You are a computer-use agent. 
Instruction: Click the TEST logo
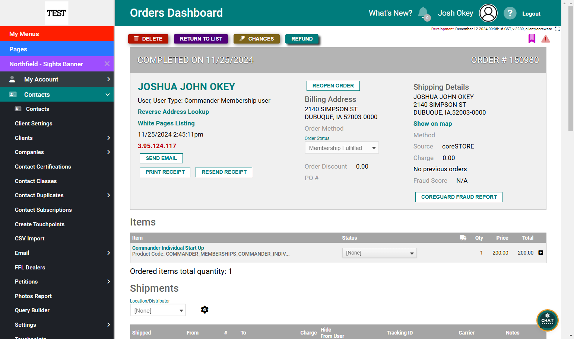57,13
